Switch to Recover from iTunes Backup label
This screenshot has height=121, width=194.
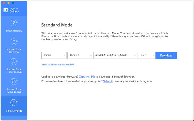coord(14,71)
